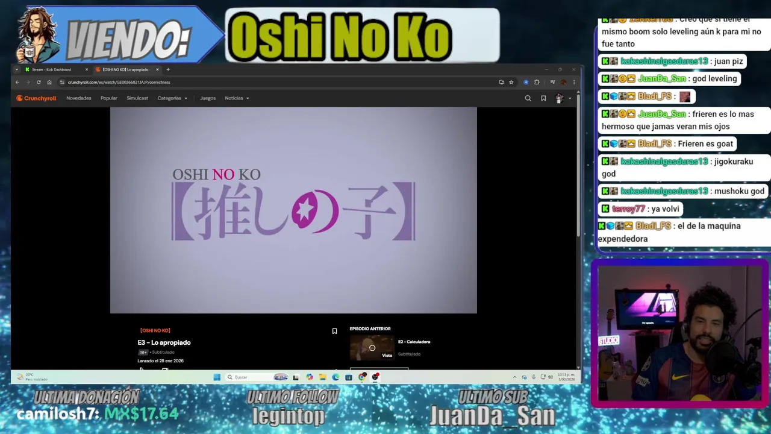Viewport: 771px width, 434px height.
Task: Show hidden system tray icons
Action: coord(514,377)
